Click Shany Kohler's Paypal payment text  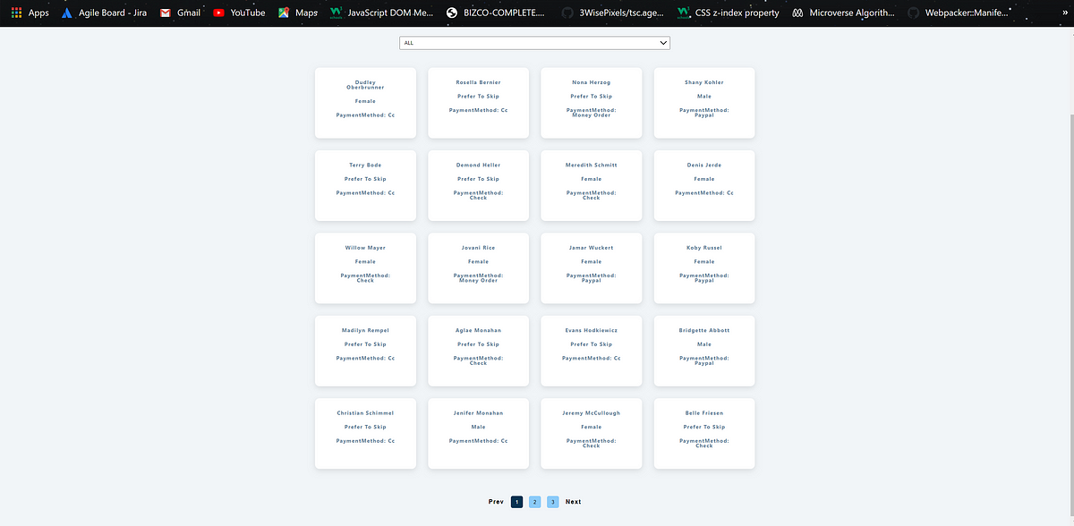[704, 115]
